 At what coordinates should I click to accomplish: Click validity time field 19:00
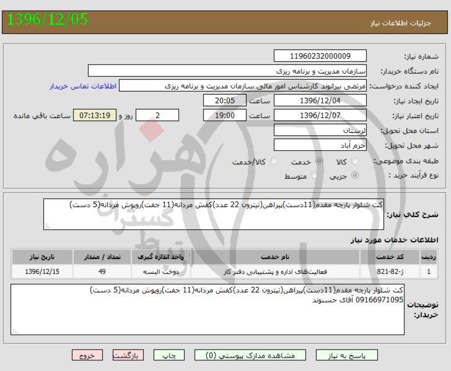(x=225, y=115)
